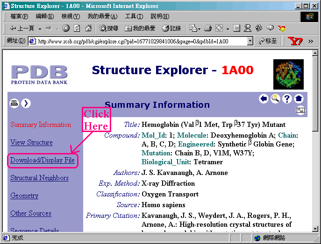Open the 檔案(F) menu
Screen dimensions: 321x244
(19, 16)
